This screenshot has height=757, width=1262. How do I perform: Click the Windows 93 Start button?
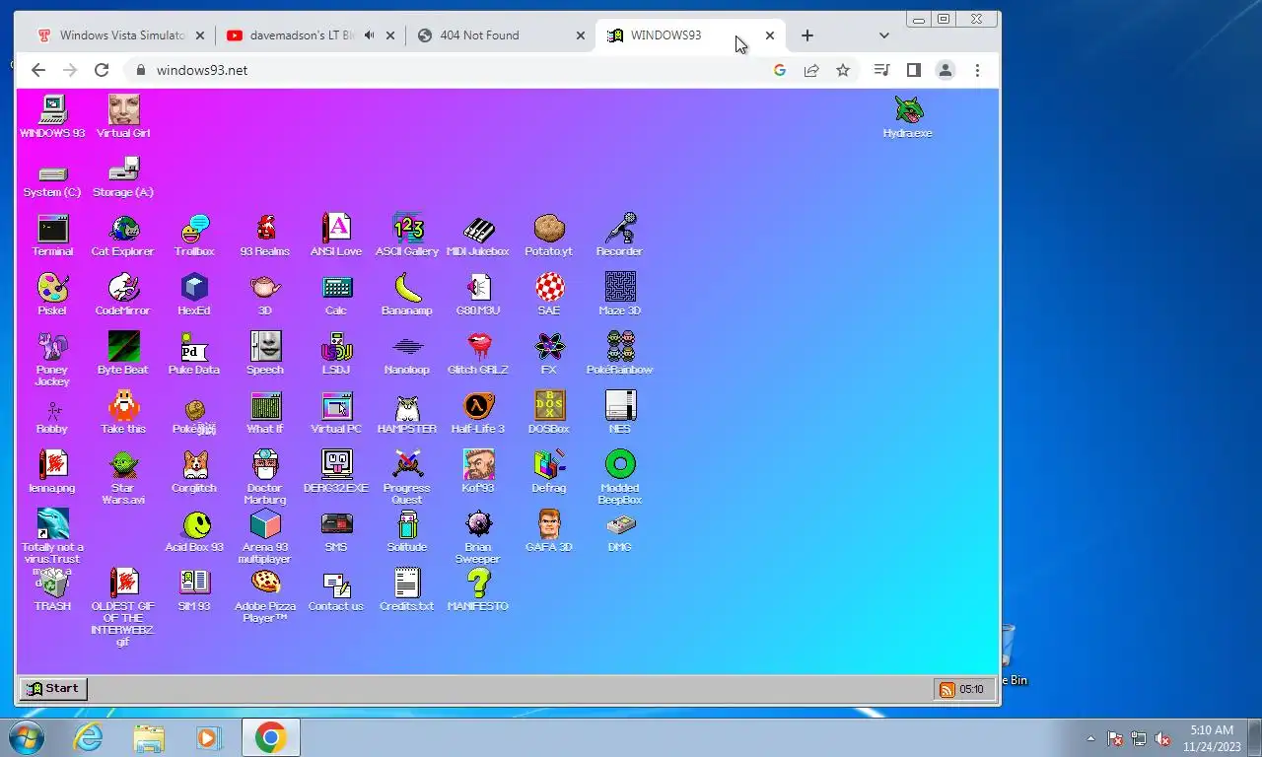click(x=53, y=688)
